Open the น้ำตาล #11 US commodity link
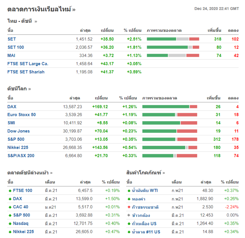This screenshot has width=245, height=238. click(x=146, y=232)
